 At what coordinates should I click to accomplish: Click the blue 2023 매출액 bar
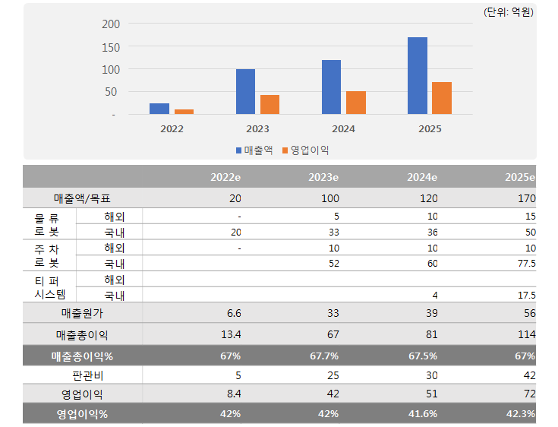point(245,92)
